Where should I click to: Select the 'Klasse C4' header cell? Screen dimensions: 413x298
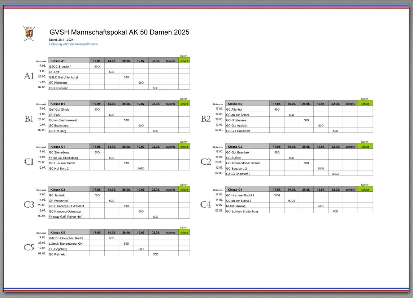click(x=248, y=189)
